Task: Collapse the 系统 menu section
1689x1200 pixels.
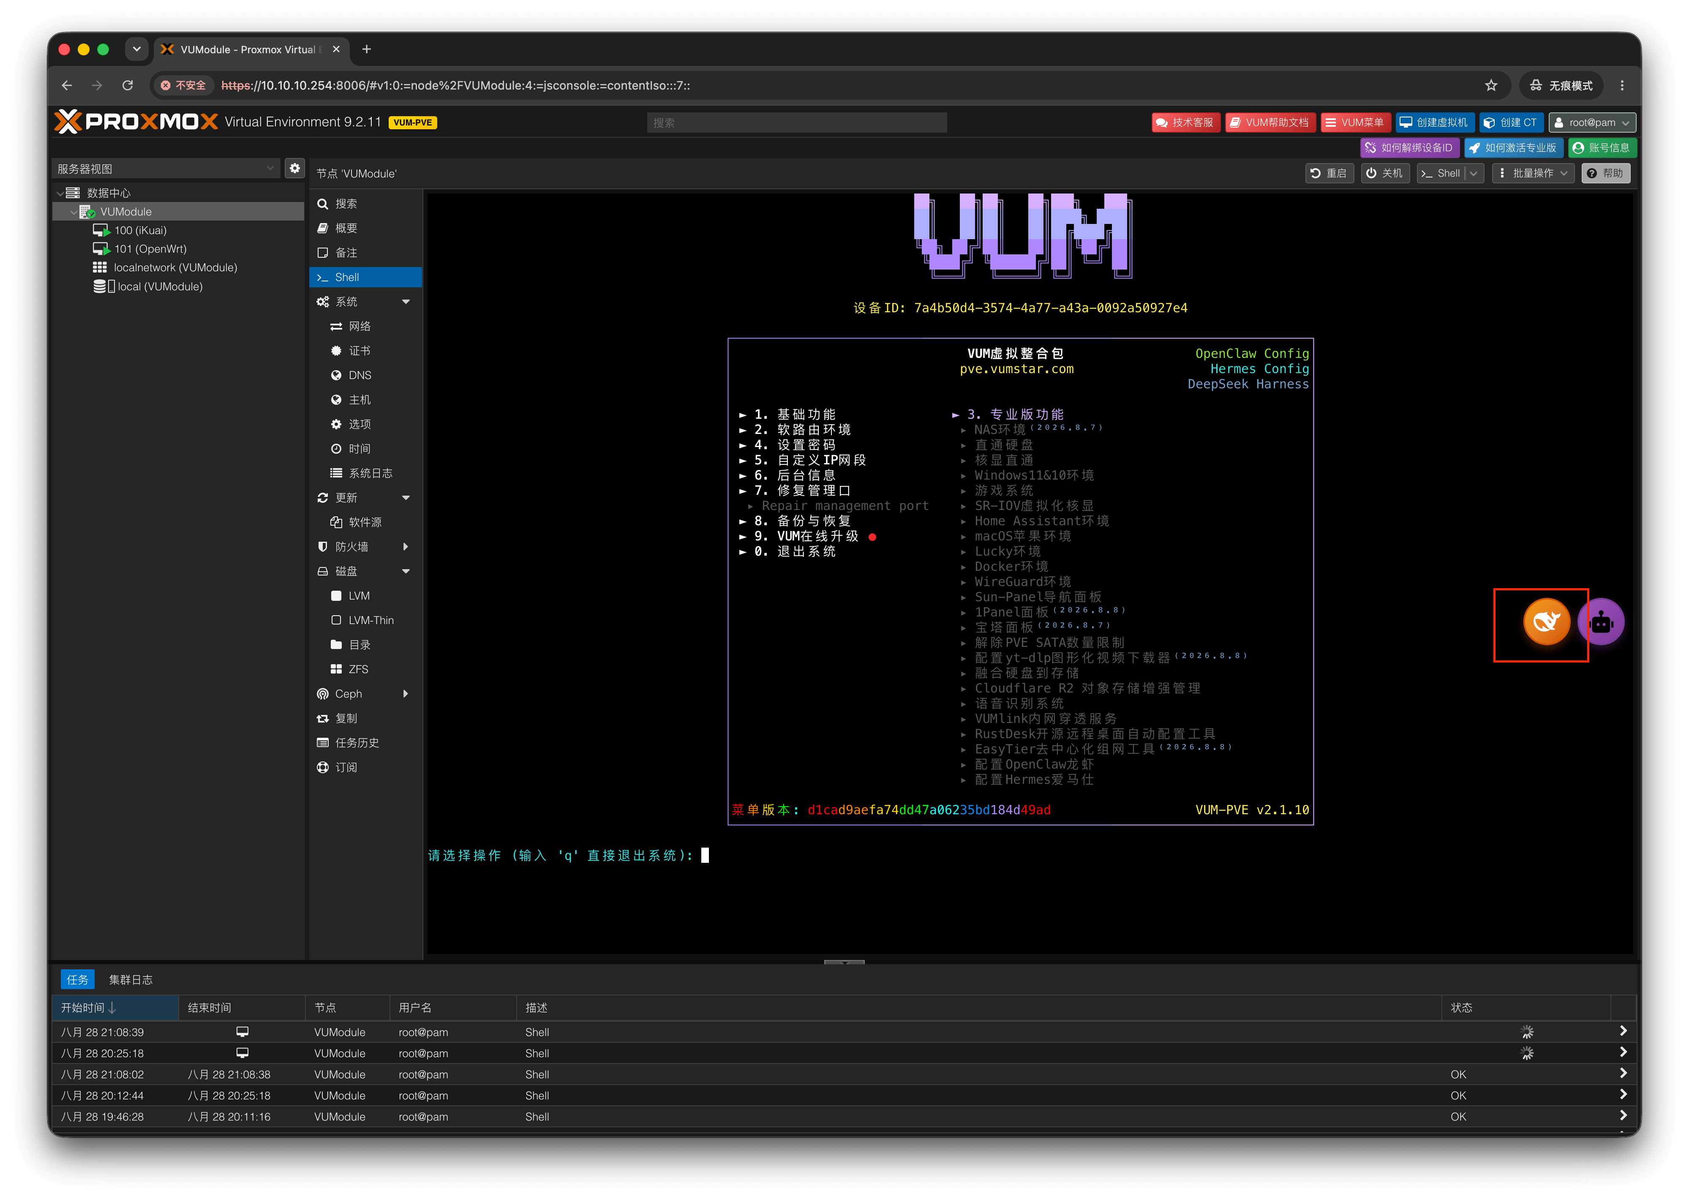Action: (406, 301)
